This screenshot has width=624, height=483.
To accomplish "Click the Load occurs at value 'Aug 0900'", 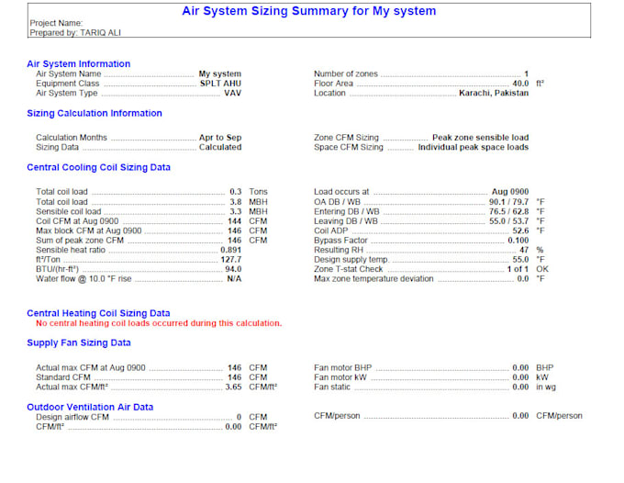I will pyautogui.click(x=510, y=192).
